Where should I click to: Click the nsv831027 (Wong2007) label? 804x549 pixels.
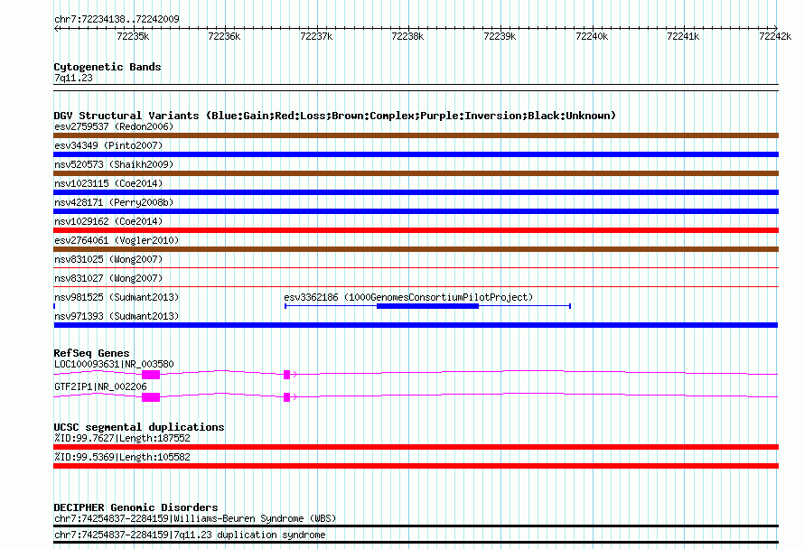[108, 278]
